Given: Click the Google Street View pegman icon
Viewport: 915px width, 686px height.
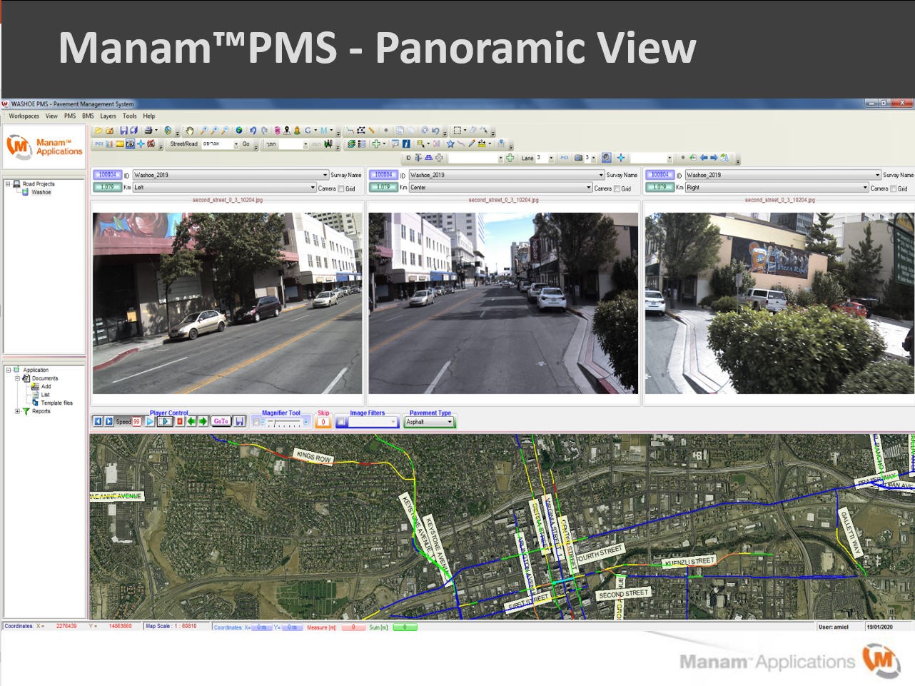Looking at the screenshot, I should pyautogui.click(x=297, y=131).
